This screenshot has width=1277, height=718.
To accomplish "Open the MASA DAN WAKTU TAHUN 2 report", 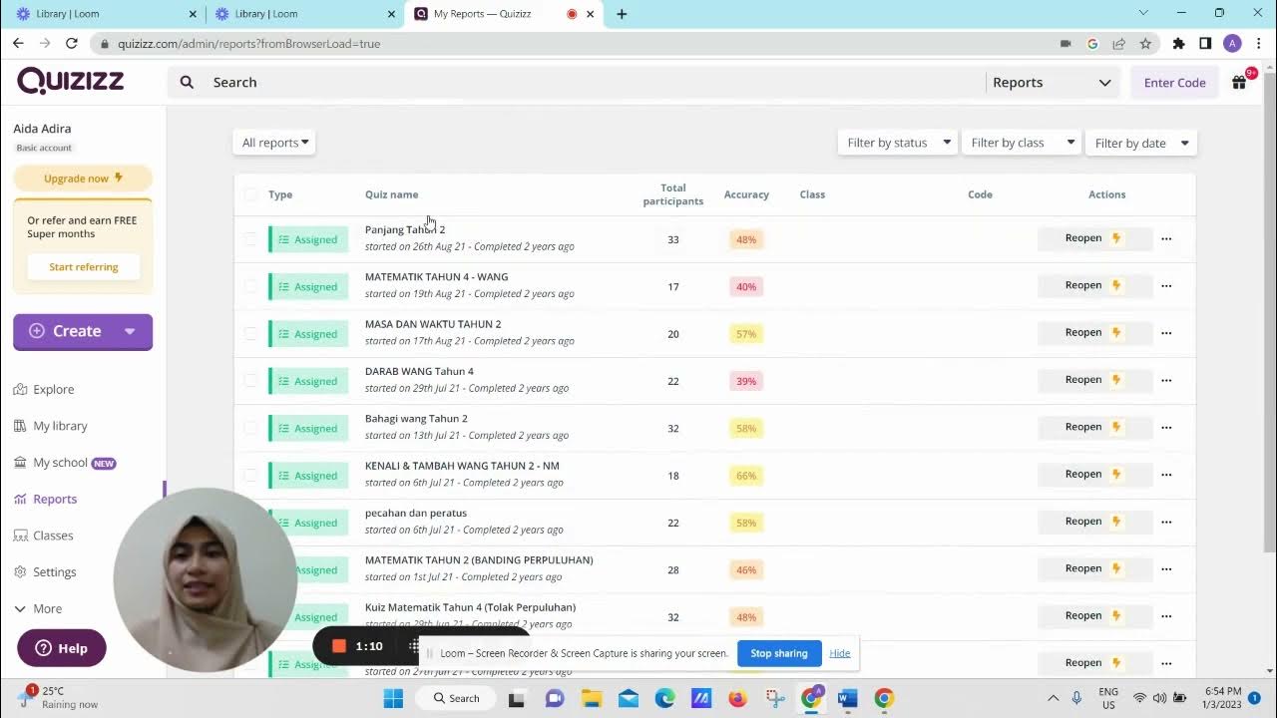I will coord(433,324).
